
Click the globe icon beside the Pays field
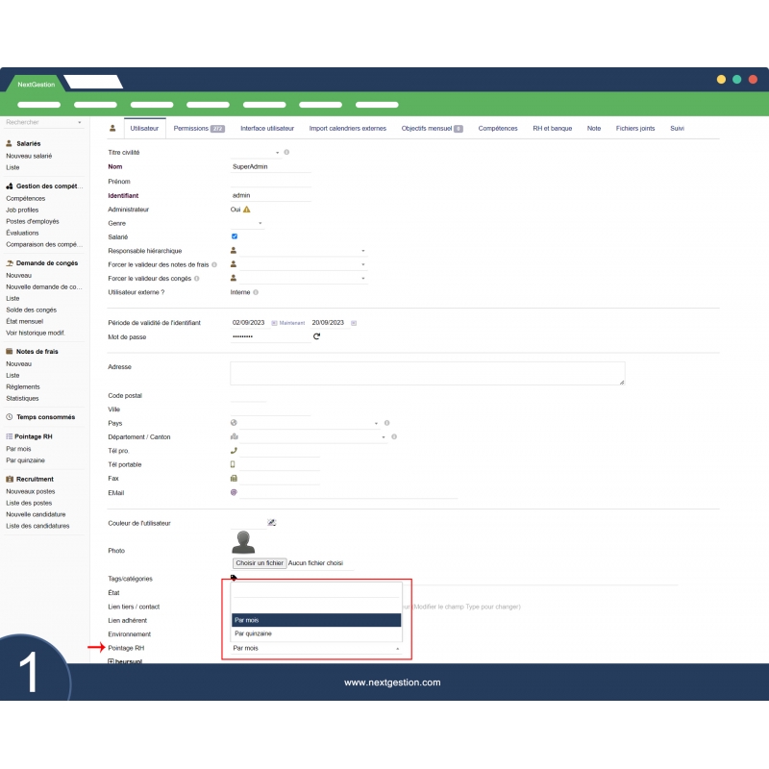[233, 422]
